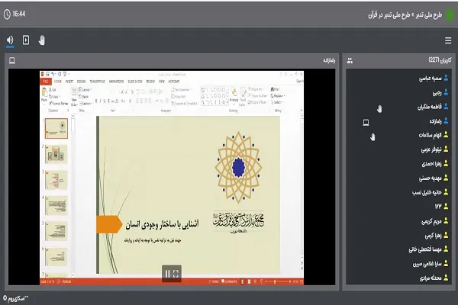Open the FILE tab in PowerPoint
The height and width of the screenshot is (305, 458).
pos(46,82)
